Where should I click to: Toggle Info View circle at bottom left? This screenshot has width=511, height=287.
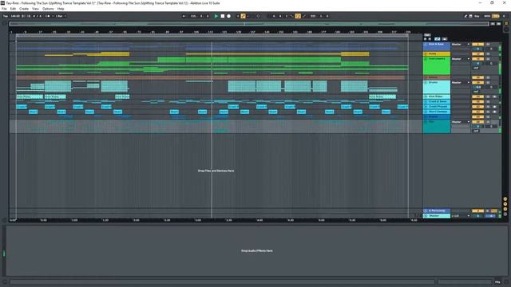[5, 281]
